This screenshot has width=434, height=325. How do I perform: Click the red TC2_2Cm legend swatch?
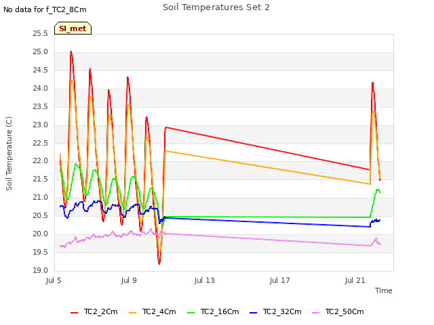74,313
